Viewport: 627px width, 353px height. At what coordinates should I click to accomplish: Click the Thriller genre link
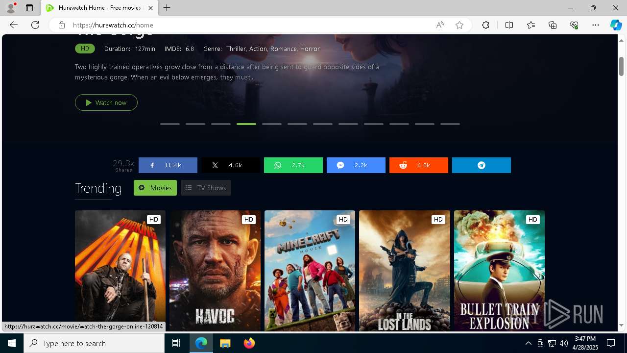click(x=236, y=49)
